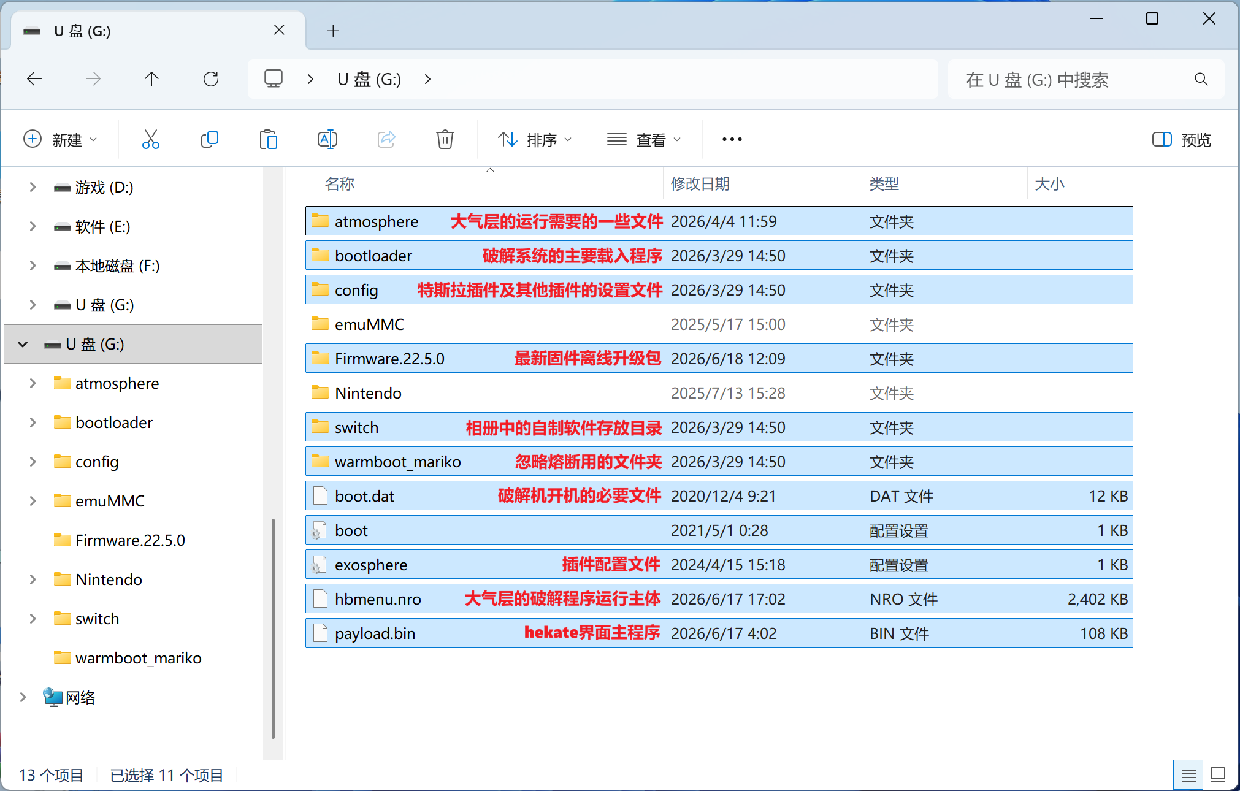The width and height of the screenshot is (1240, 791).
Task: Go forward with the right arrow
Action: coord(93,79)
